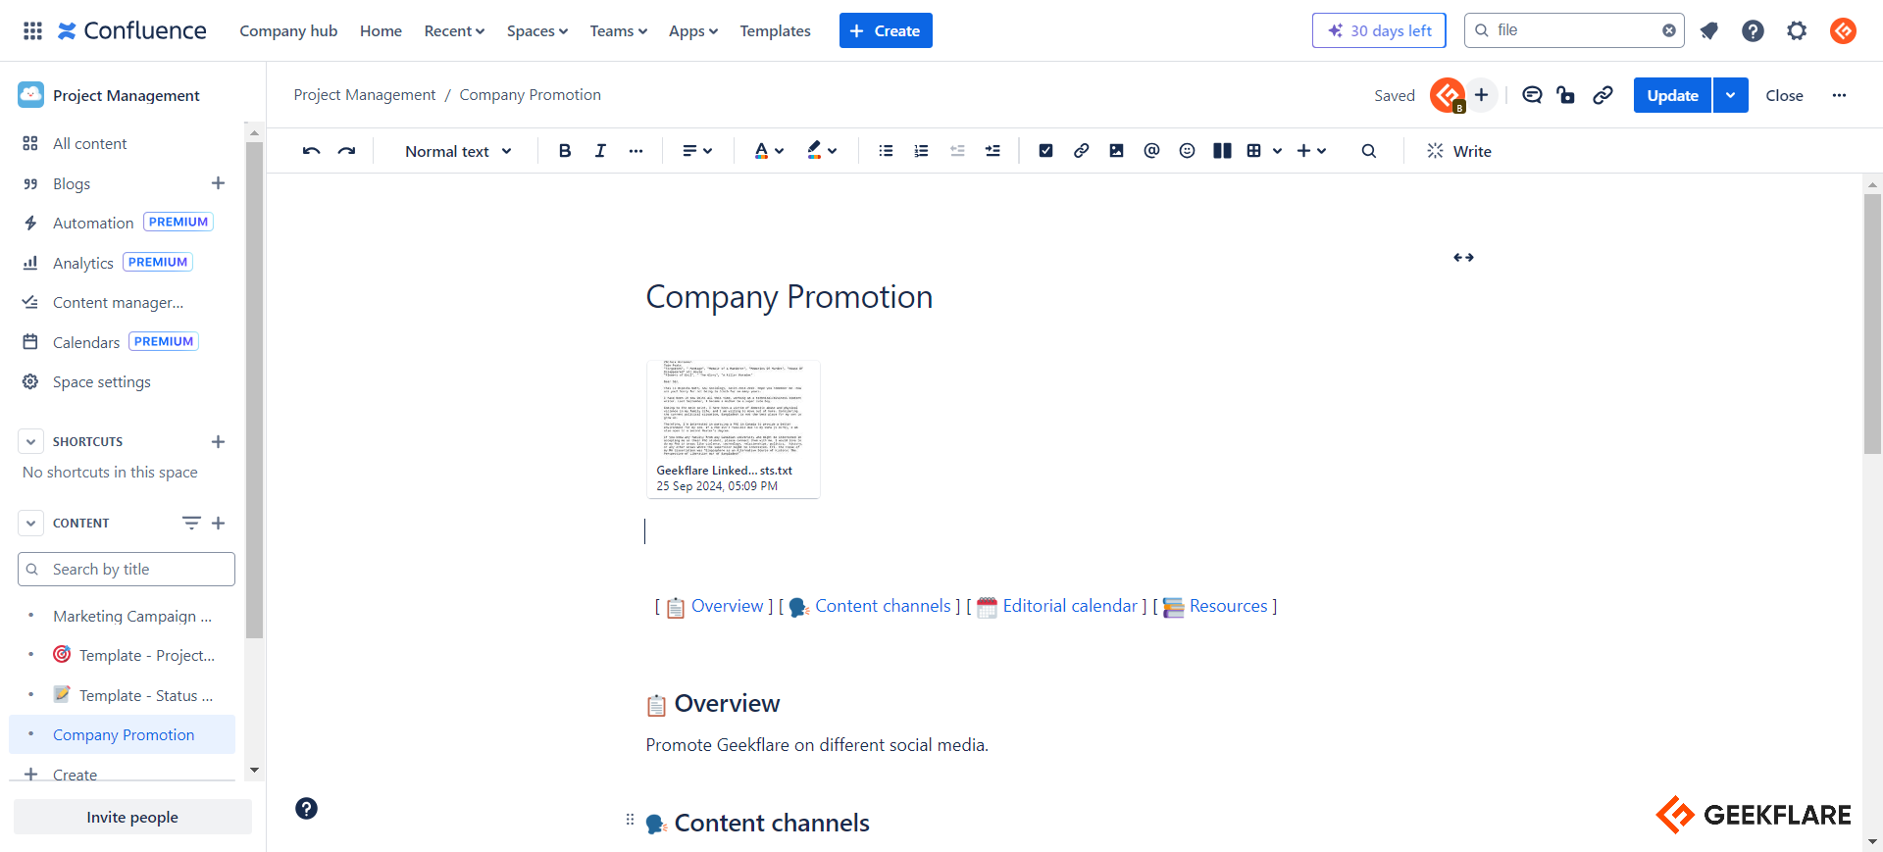Viewport: 1883px width, 852px height.
Task: Open the help question mark icon in header
Action: 1753,30
